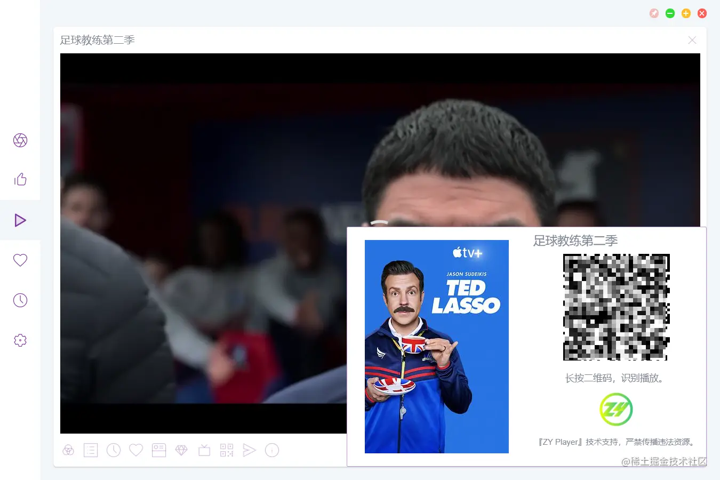Click the info circle icon in toolbar
Viewport: 720px width, 480px height.
point(272,451)
